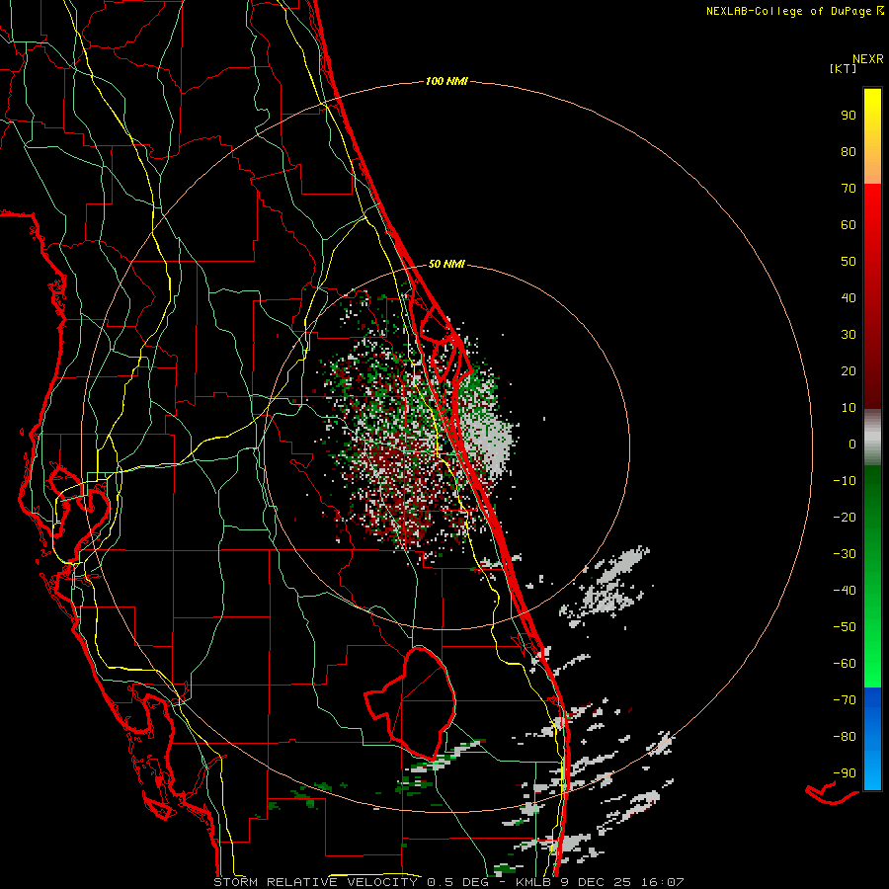This screenshot has height=889, width=889.
Task: Click the -60 value on velocity scale
Action: [x=845, y=664]
